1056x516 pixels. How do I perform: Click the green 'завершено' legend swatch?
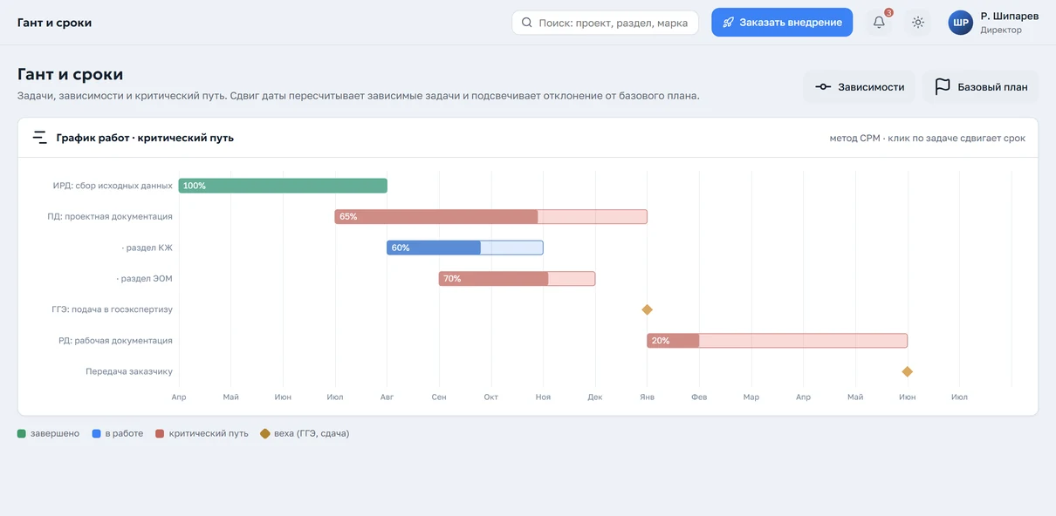click(x=22, y=433)
